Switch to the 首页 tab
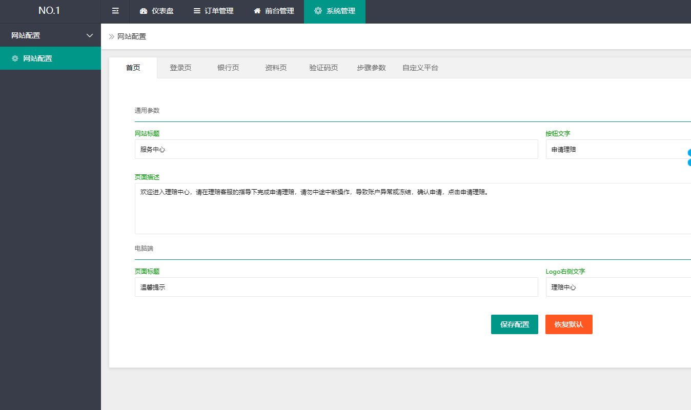This screenshot has height=410, width=691. tap(133, 68)
